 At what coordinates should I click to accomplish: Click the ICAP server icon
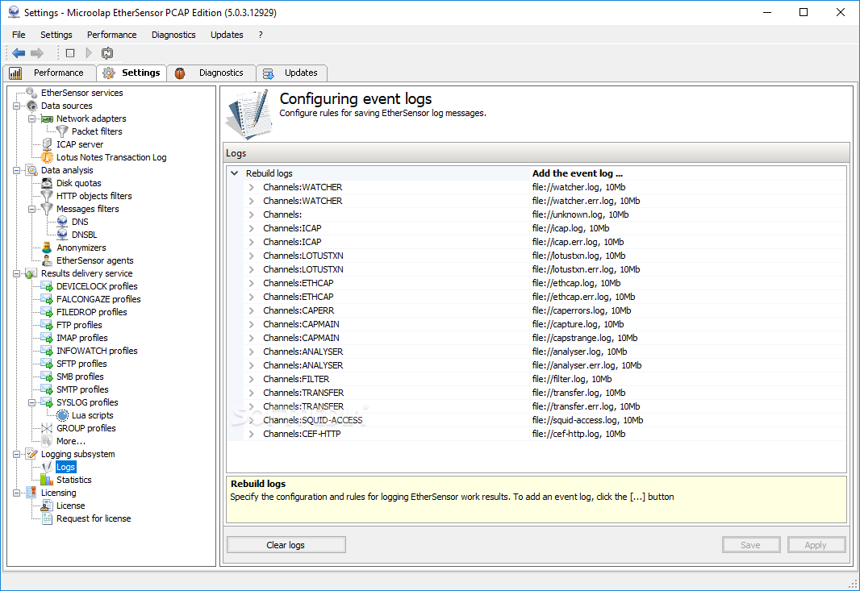click(x=47, y=144)
